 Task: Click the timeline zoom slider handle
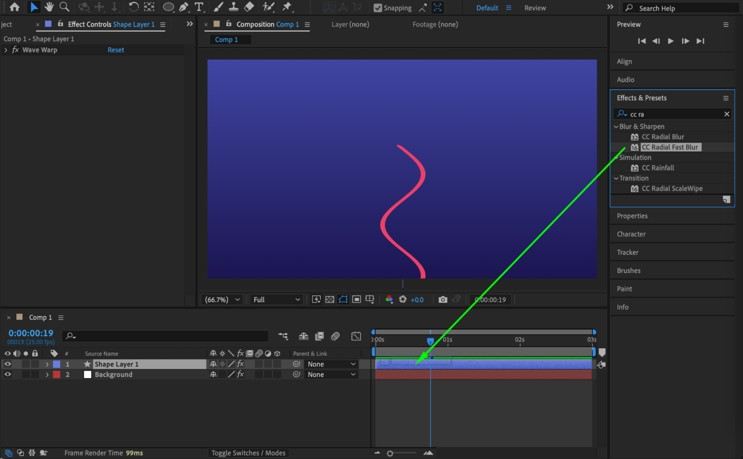(x=390, y=453)
